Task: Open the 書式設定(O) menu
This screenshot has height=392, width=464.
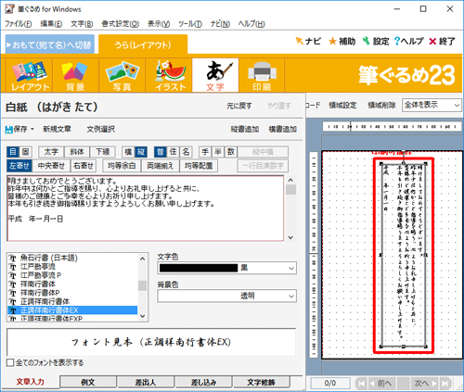Action: click(x=121, y=24)
